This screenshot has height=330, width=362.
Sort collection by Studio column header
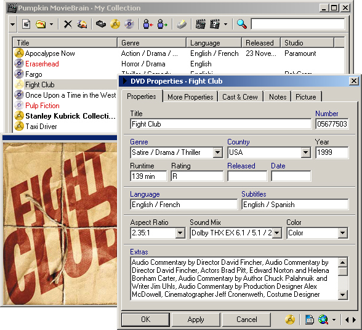pyautogui.click(x=307, y=43)
